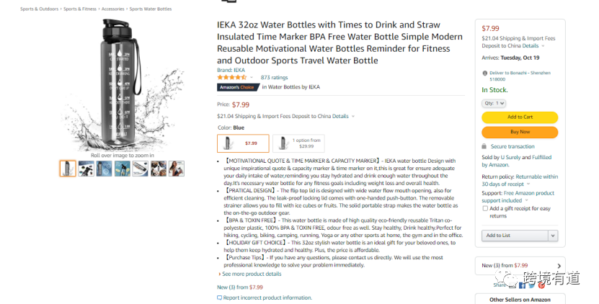Click the Report incorrect product info icon

220,298
